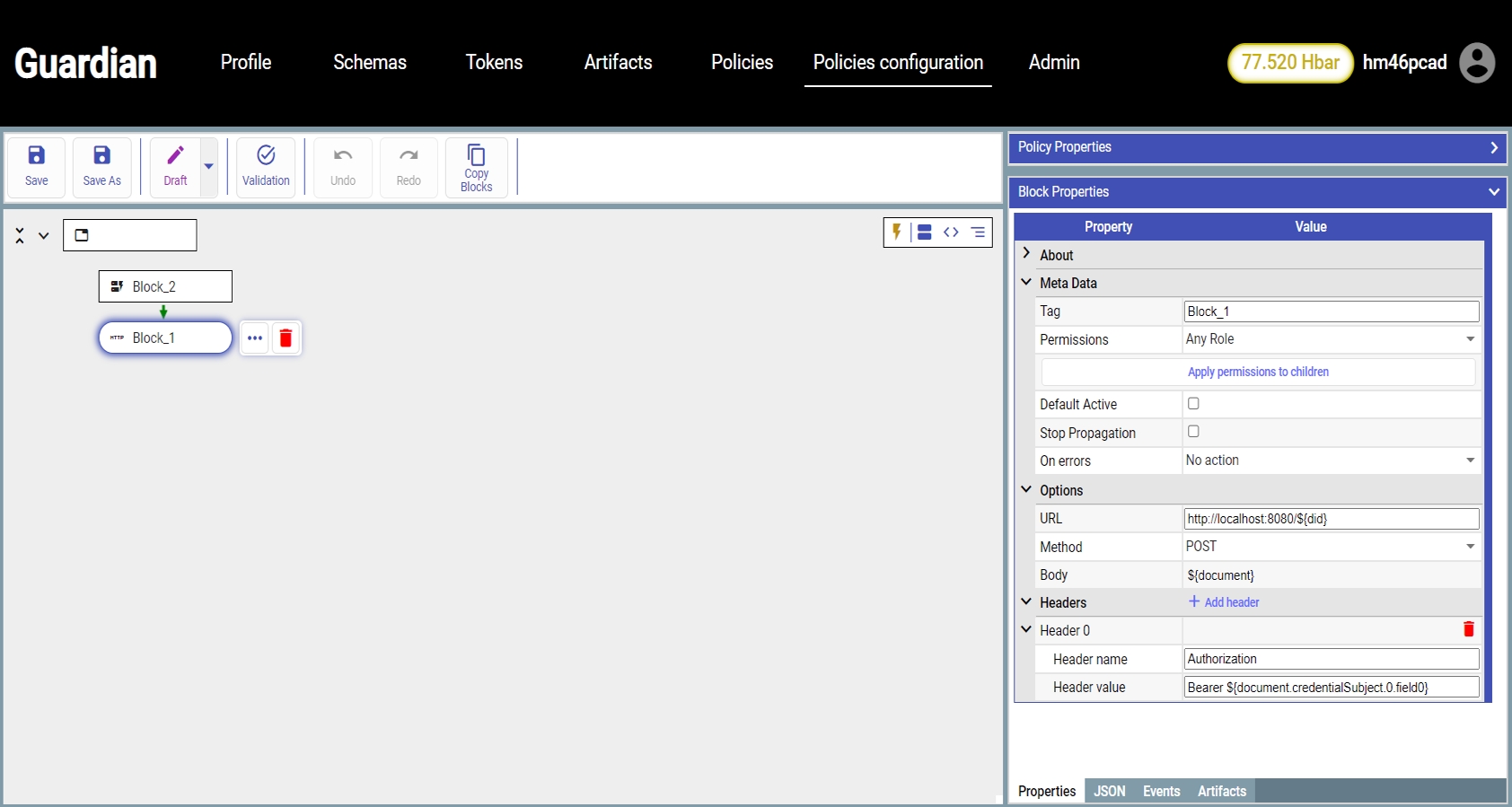
Task: Enable the Default Active checkbox
Action: [x=1193, y=404]
